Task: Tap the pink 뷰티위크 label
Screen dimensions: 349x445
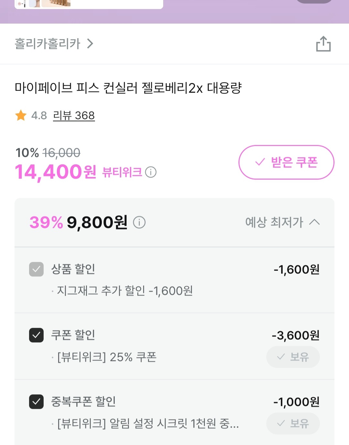Action: 122,172
